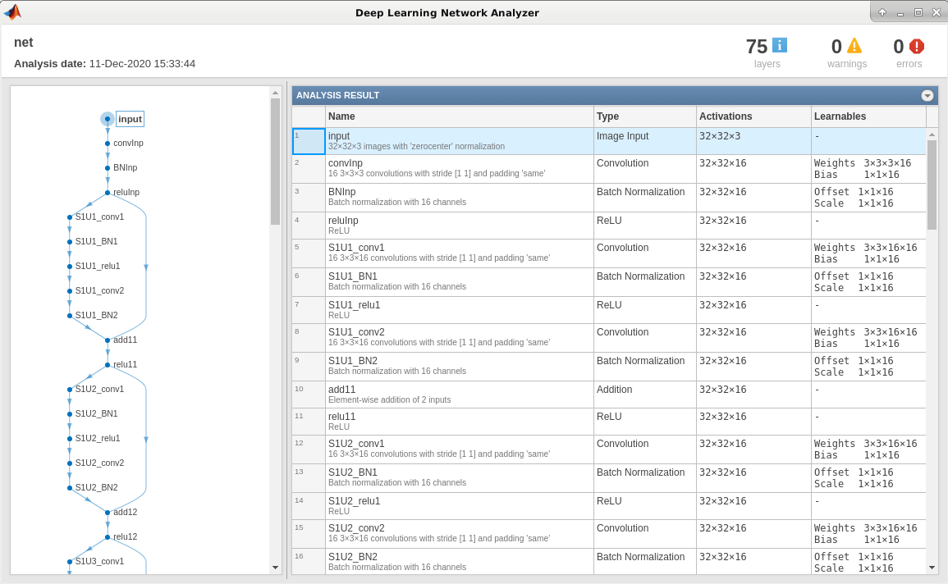
Task: Click the 32×32×3 activations cell
Action: (x=753, y=141)
